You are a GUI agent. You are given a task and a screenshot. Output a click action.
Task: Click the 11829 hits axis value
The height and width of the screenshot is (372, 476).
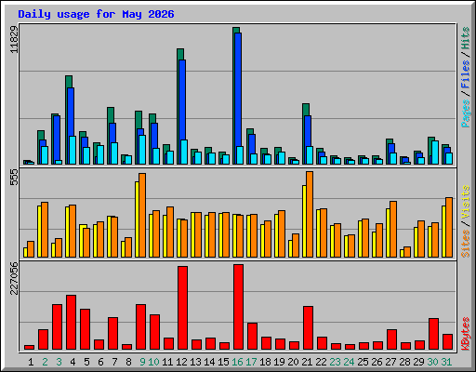(x=14, y=39)
